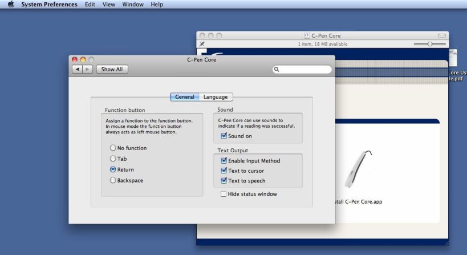Select the Tab radio button
Viewport: 467px width, 255px height.
tap(112, 159)
